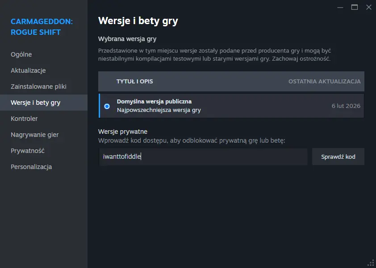
Task: Click the resize grip in bottom-right corner
Action: point(371,263)
